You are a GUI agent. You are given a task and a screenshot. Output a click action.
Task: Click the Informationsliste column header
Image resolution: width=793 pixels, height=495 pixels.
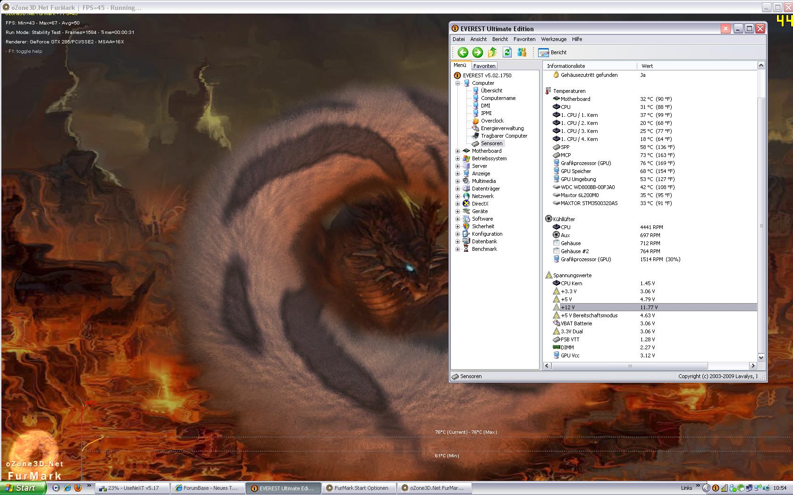590,66
